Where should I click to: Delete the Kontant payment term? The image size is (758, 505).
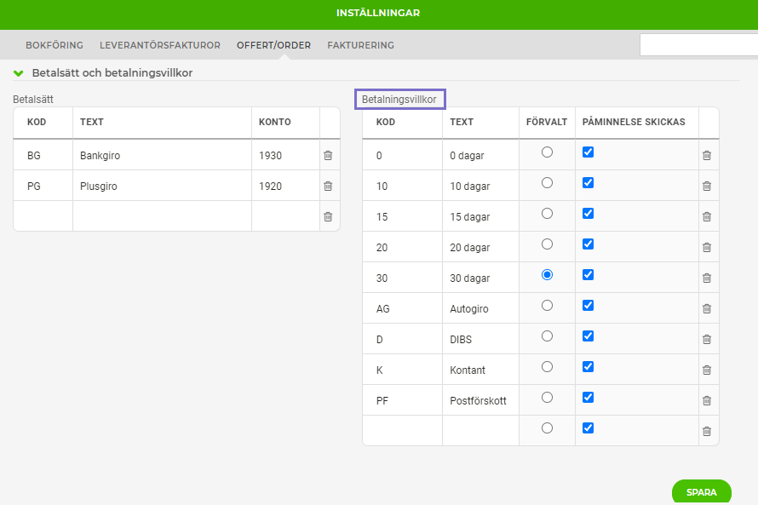pyautogui.click(x=706, y=370)
